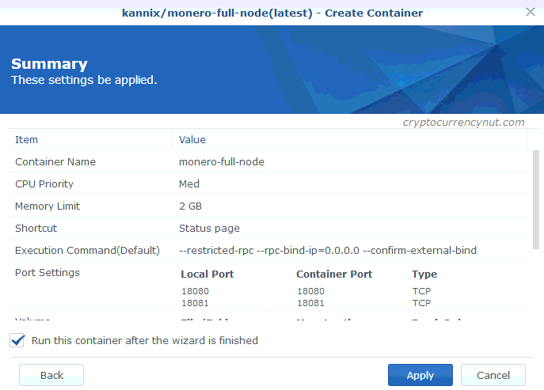Select the Memory Limit row label

(x=48, y=206)
